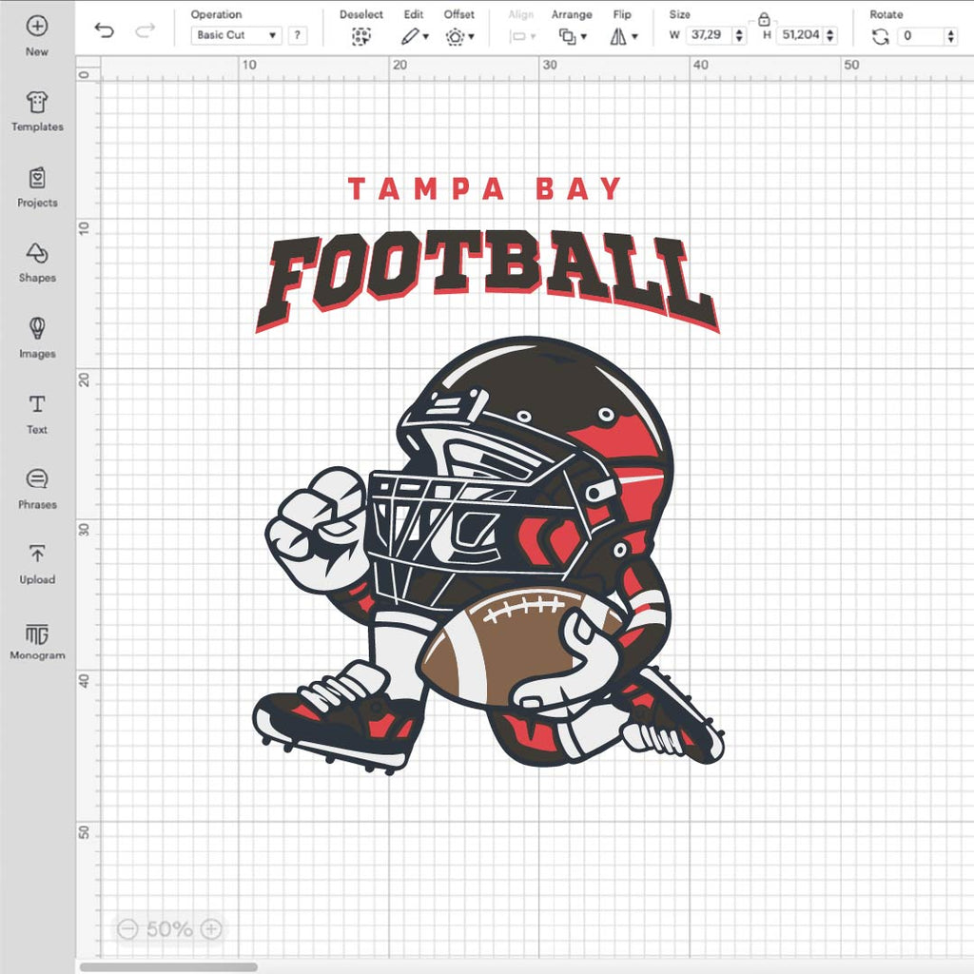Image resolution: width=974 pixels, height=974 pixels.
Task: Click the horizontal scrollbar at the bottom
Action: [x=168, y=967]
